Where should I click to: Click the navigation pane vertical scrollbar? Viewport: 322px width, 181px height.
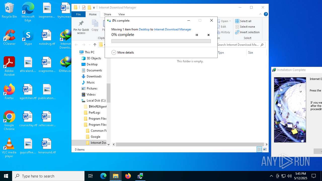click(x=108, y=93)
